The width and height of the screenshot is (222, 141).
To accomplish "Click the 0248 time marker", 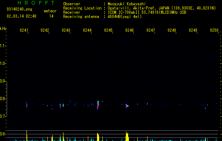I will click(x=172, y=30).
